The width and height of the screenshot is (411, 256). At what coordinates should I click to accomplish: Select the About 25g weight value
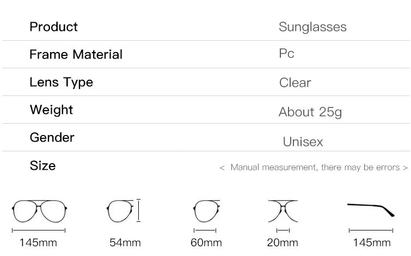click(310, 112)
